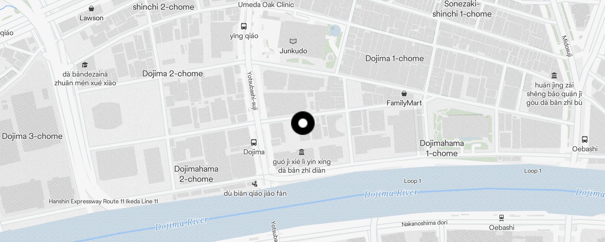605x242 pixels.
Task: Click the Dojima 2-chome label
Action: (172, 74)
